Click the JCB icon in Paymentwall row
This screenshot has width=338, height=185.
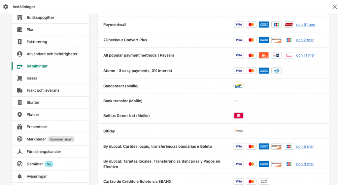[x=276, y=24]
